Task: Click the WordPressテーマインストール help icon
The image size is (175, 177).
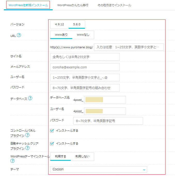Action: click(13, 161)
